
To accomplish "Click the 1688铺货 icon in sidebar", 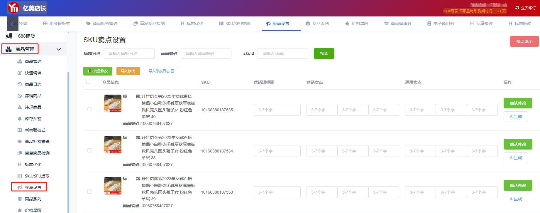I will [x=9, y=36].
